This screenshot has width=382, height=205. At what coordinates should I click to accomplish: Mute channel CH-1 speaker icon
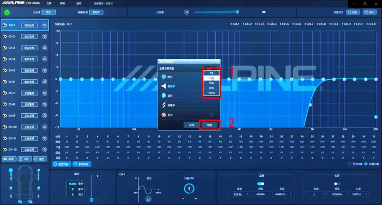coord(44,25)
